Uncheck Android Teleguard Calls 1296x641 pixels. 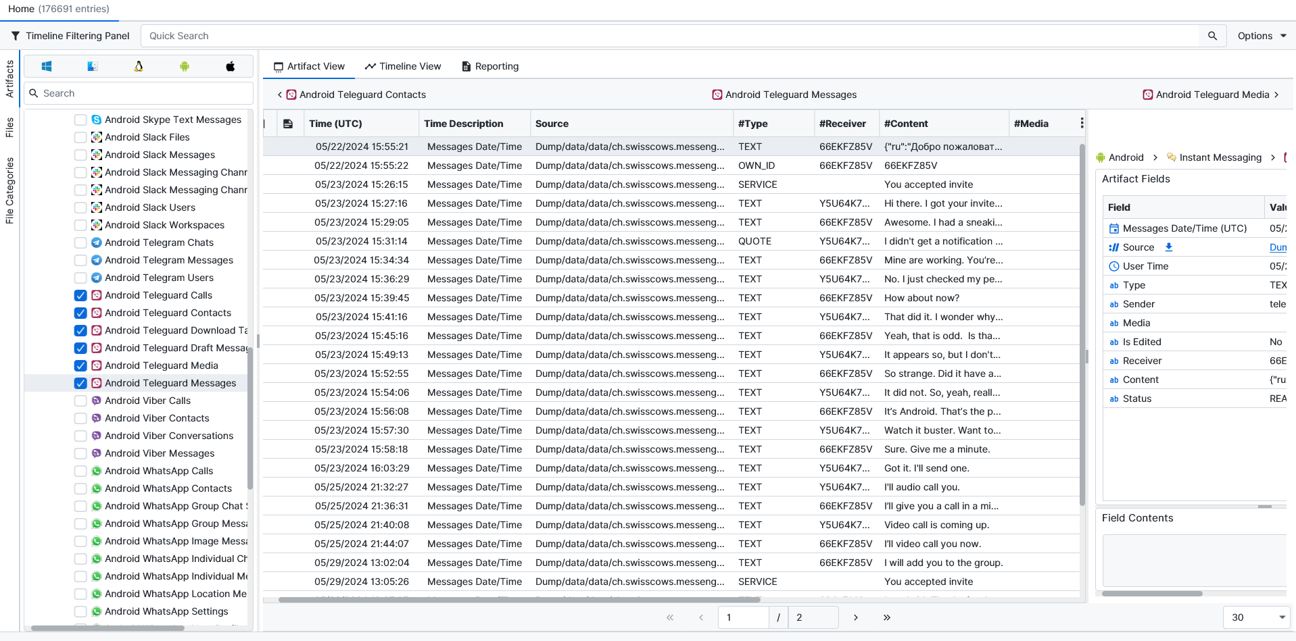(x=80, y=295)
